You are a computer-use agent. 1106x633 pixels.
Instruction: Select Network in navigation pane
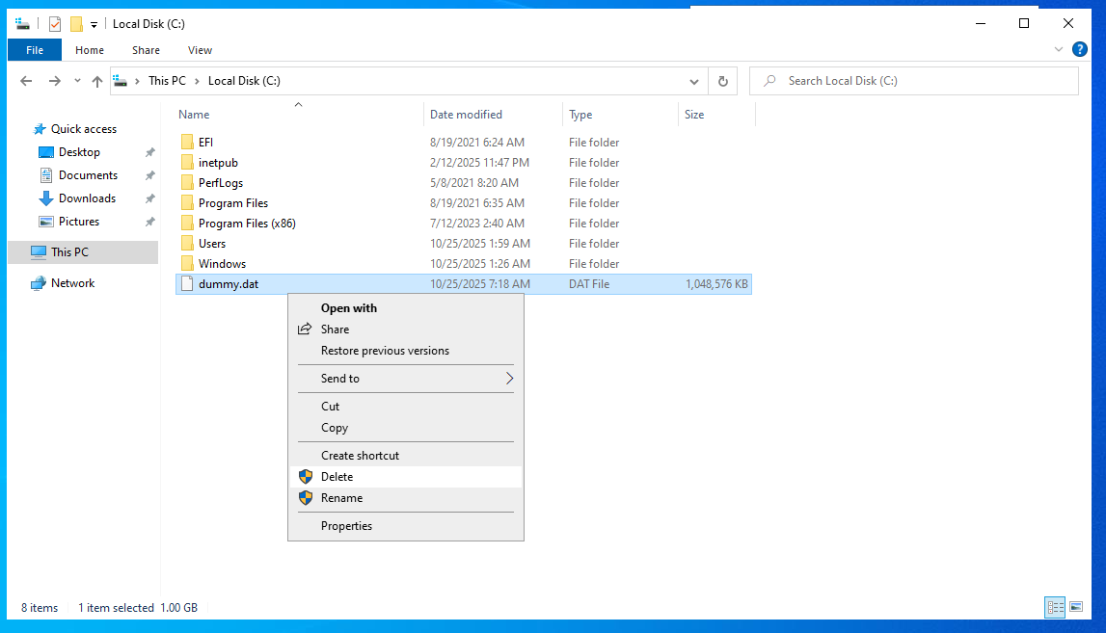(72, 283)
